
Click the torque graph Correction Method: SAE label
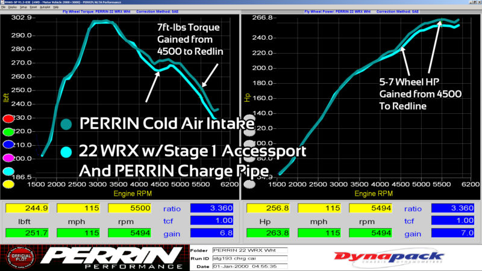[157, 11]
